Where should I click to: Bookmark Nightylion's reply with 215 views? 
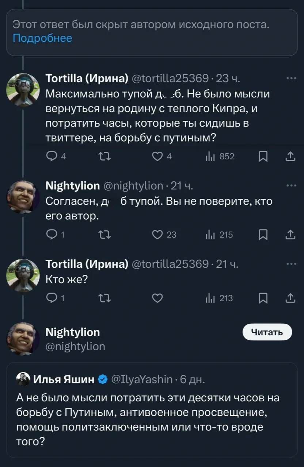click(x=262, y=235)
